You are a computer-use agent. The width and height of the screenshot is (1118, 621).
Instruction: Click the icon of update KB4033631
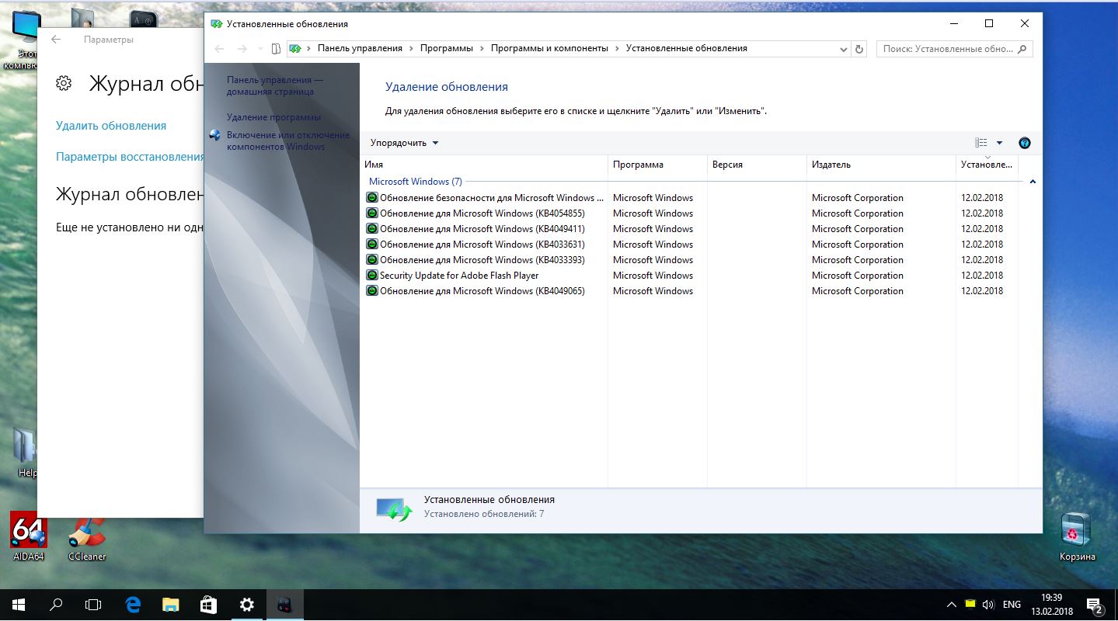pyautogui.click(x=371, y=245)
